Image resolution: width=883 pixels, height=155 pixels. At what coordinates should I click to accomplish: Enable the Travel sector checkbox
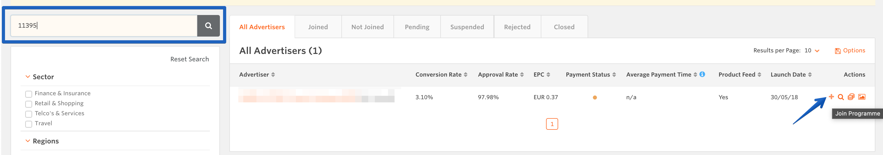coord(29,124)
